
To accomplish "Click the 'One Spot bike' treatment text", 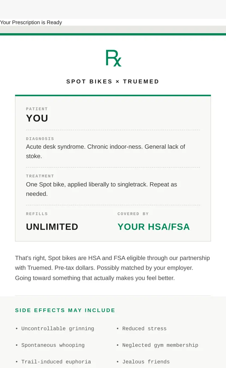I will (101, 189).
